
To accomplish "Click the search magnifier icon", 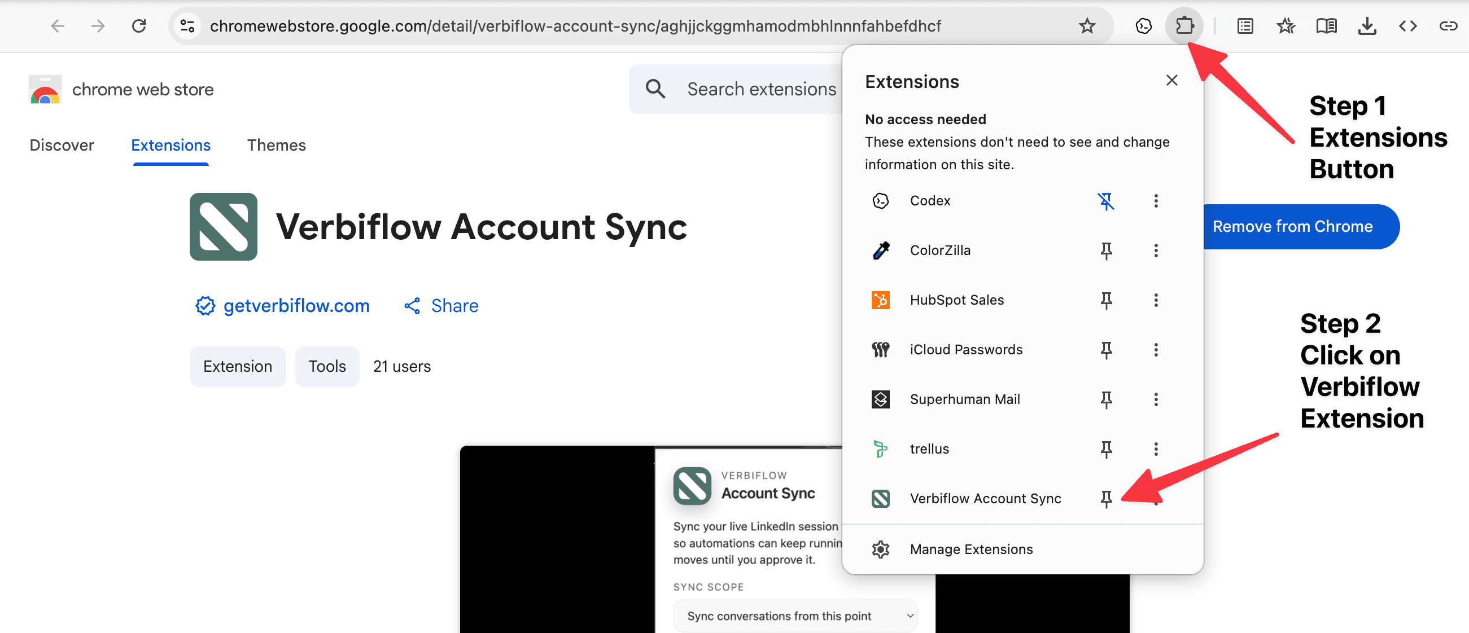I will point(655,89).
